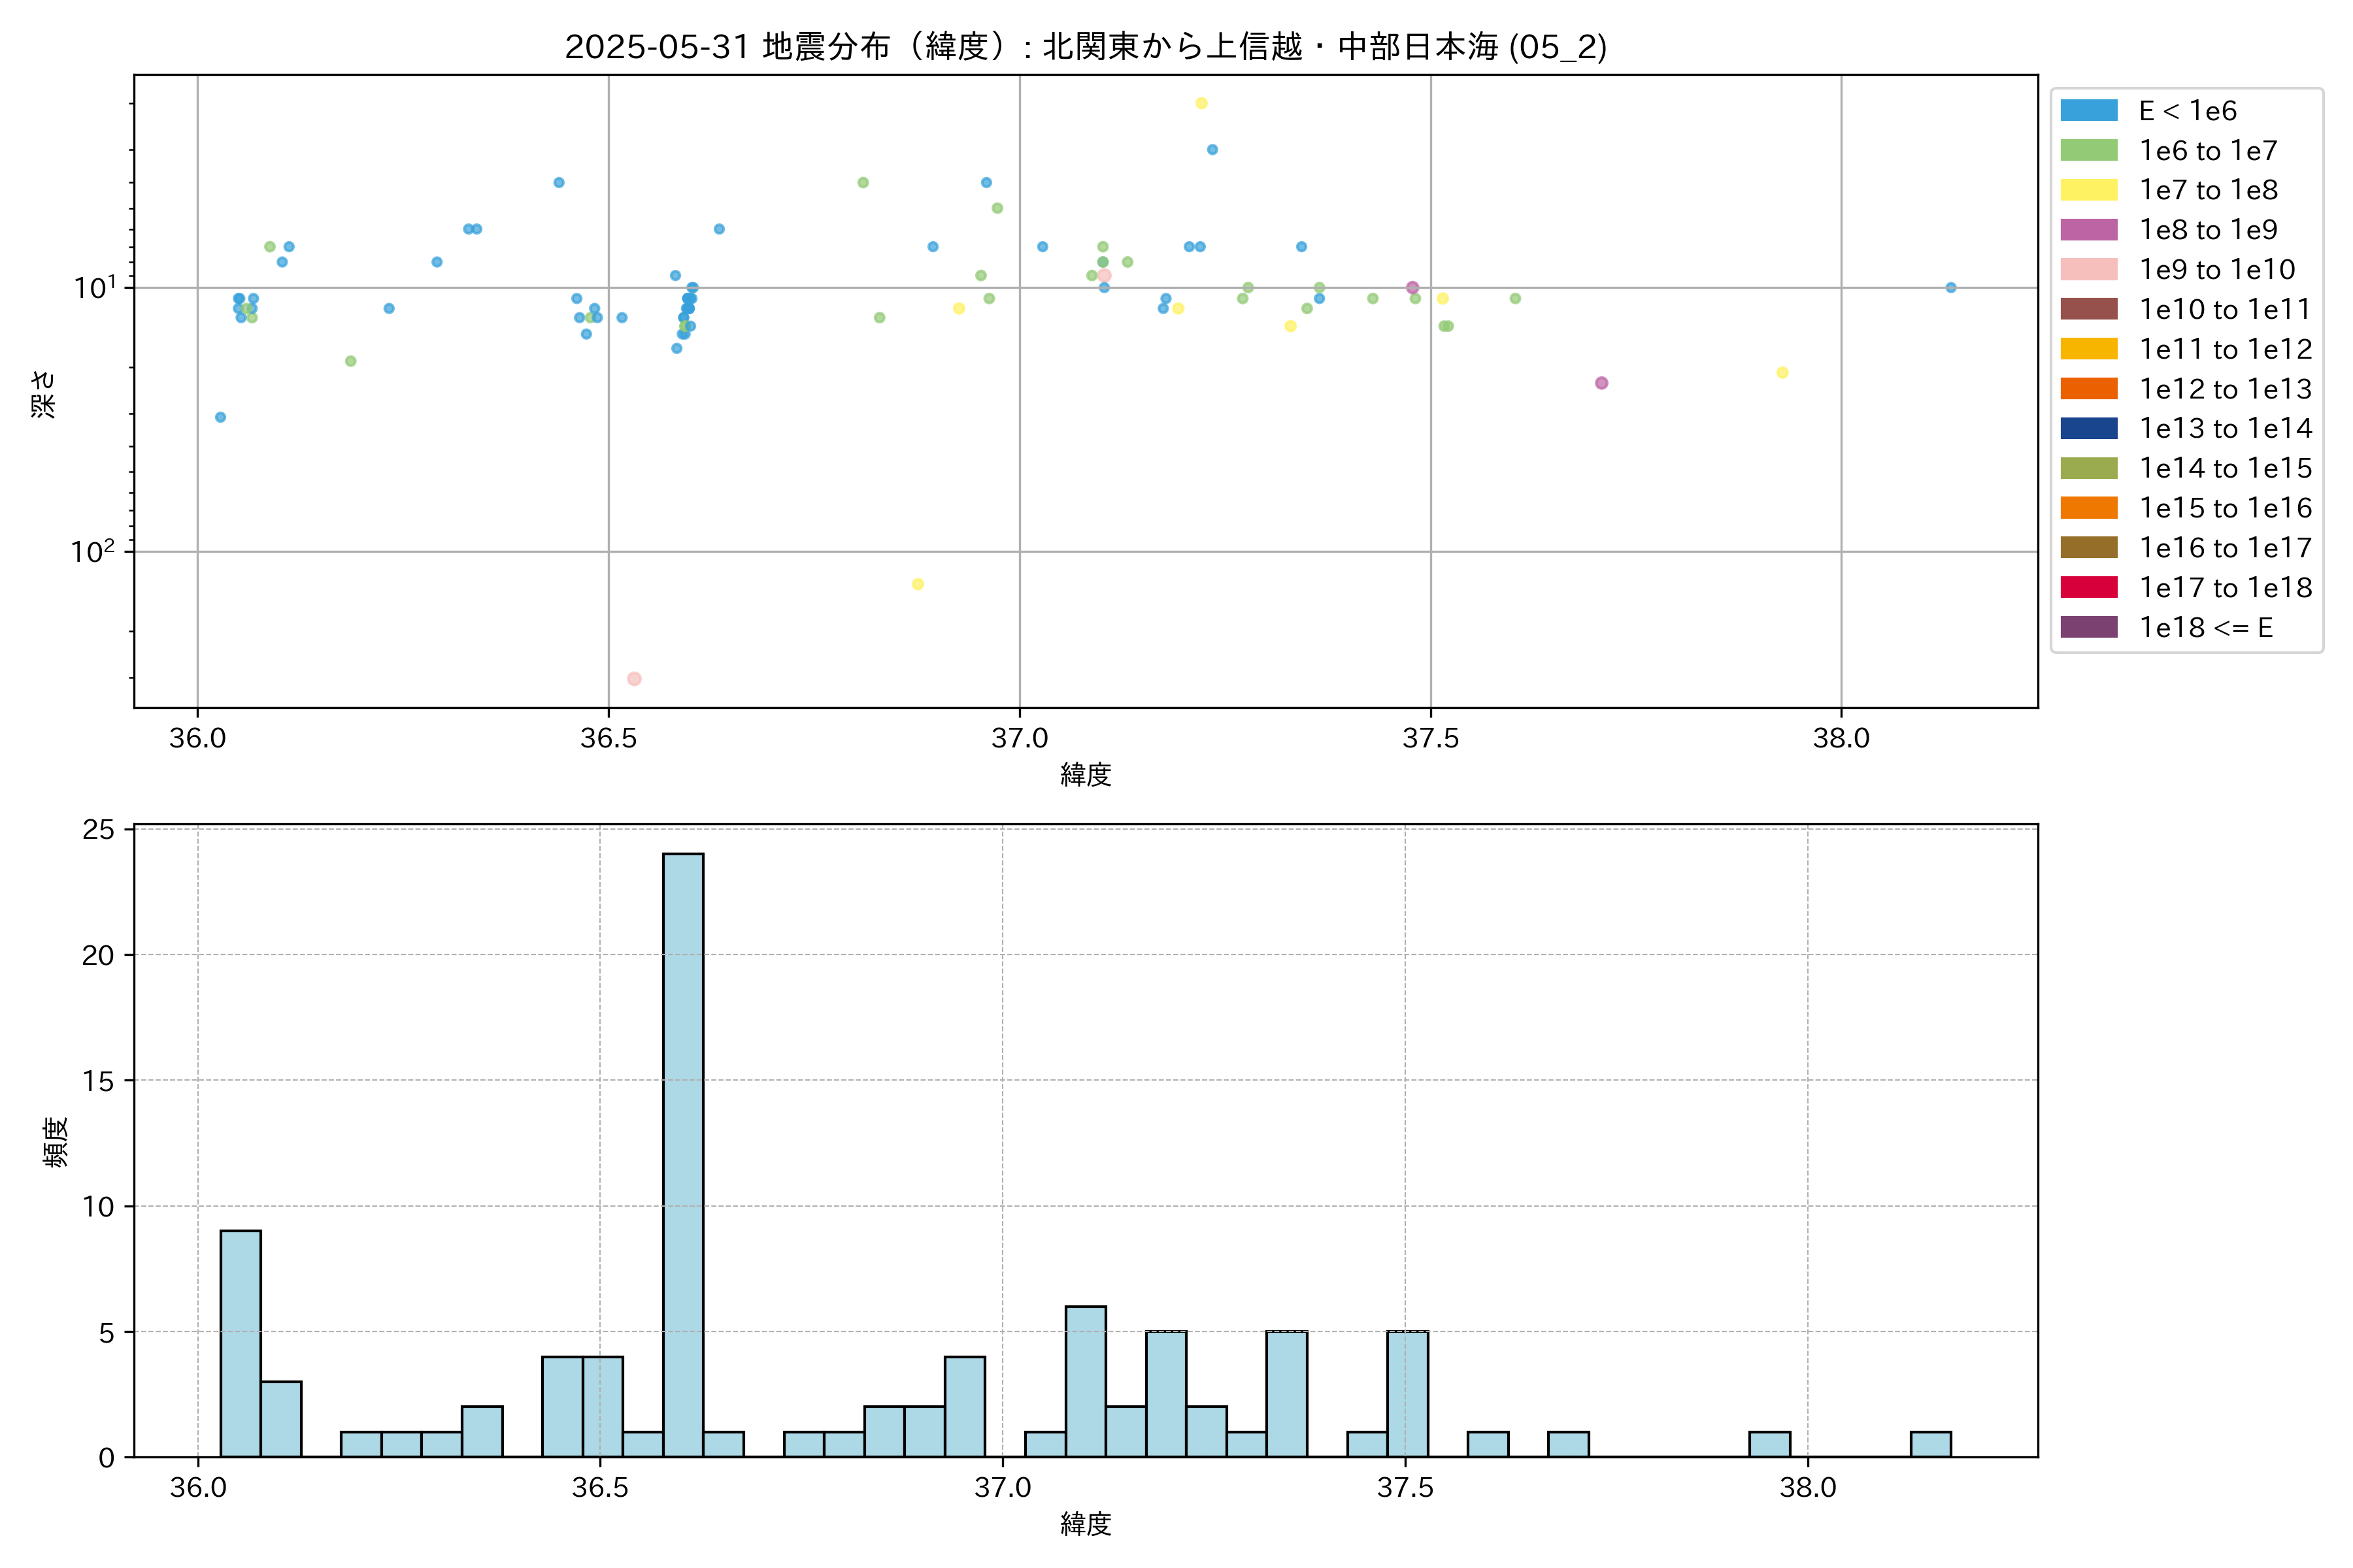Click the yellow dot below the 10² gridline
2353x1568 pixels.
(x=918, y=584)
